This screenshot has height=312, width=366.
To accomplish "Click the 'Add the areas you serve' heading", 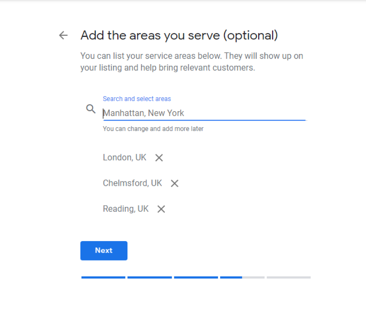I will (x=179, y=36).
